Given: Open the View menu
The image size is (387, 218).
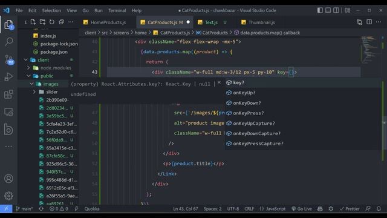Looking at the screenshot, I should pos(71,11).
